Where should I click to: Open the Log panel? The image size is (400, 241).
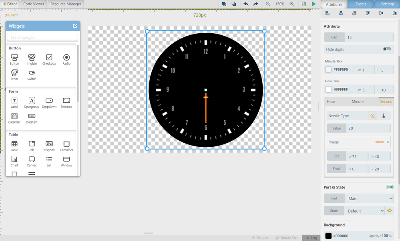(x=311, y=238)
